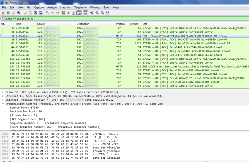Click the reload capture file icon

(x=41, y=13)
